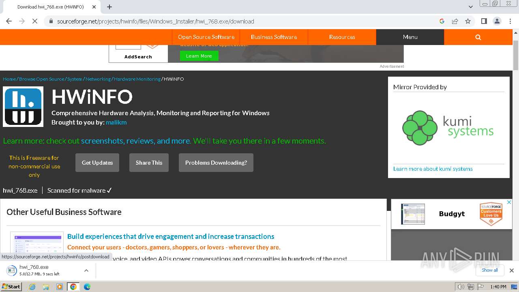
Task: Open the Chrome profile avatar
Action: tap(497, 21)
